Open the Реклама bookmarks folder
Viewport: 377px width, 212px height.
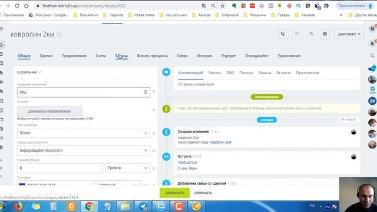[x=305, y=15]
